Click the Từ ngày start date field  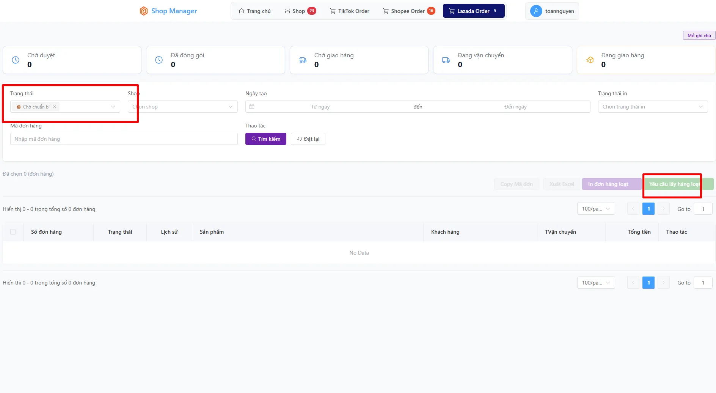[320, 107]
